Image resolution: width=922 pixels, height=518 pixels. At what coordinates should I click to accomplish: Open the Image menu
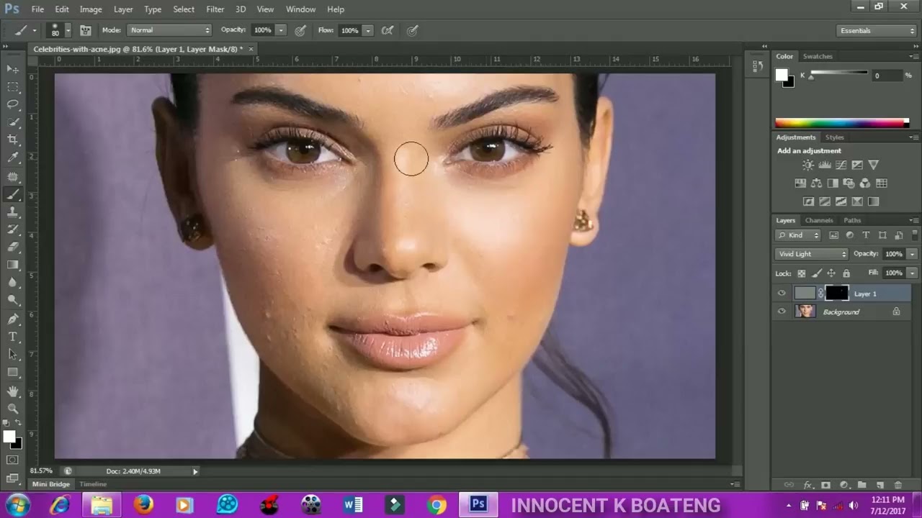click(91, 9)
